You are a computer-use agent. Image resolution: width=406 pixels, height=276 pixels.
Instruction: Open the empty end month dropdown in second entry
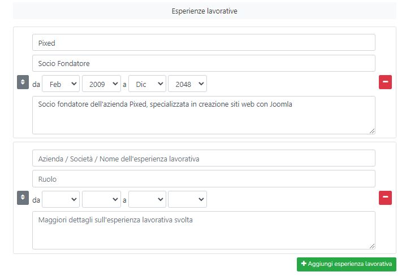tap(148, 199)
